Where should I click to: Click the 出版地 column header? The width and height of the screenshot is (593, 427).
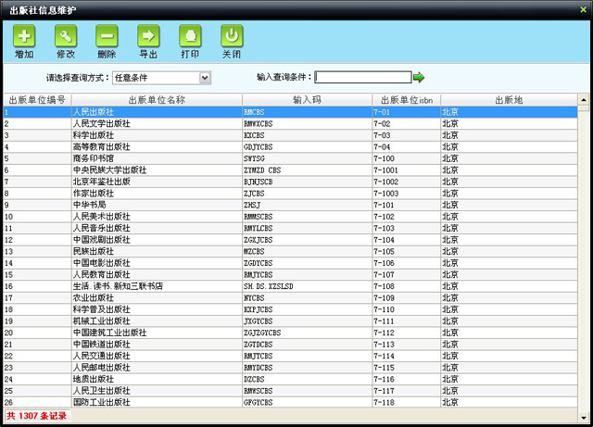click(508, 99)
